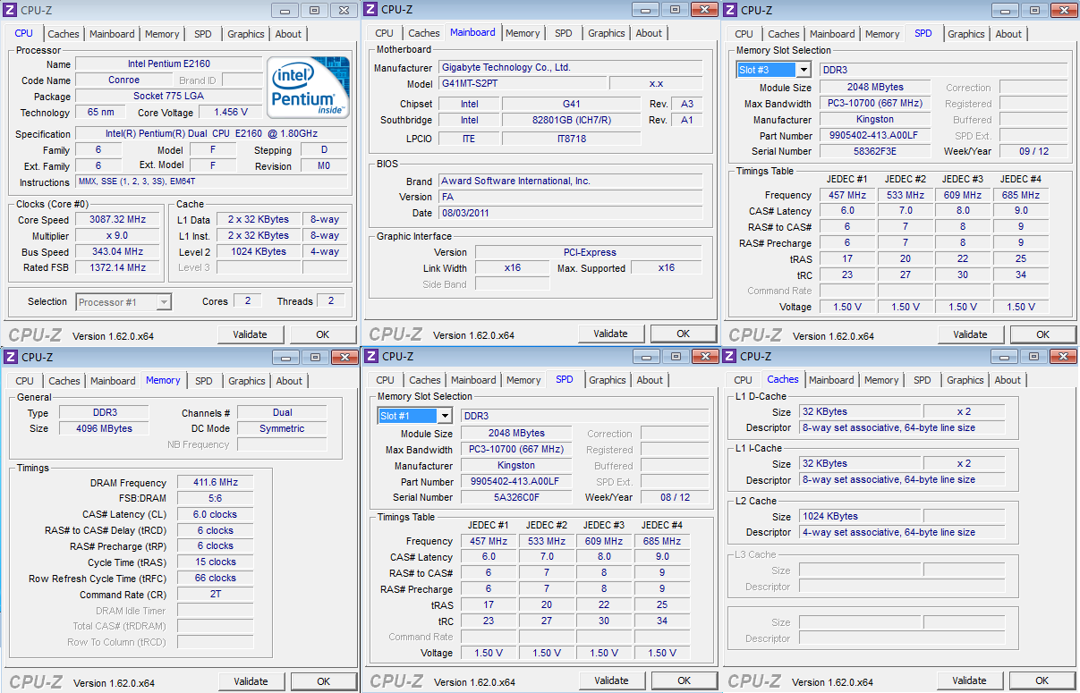Click OK in the Slot #3 SPD window

coord(1043,334)
